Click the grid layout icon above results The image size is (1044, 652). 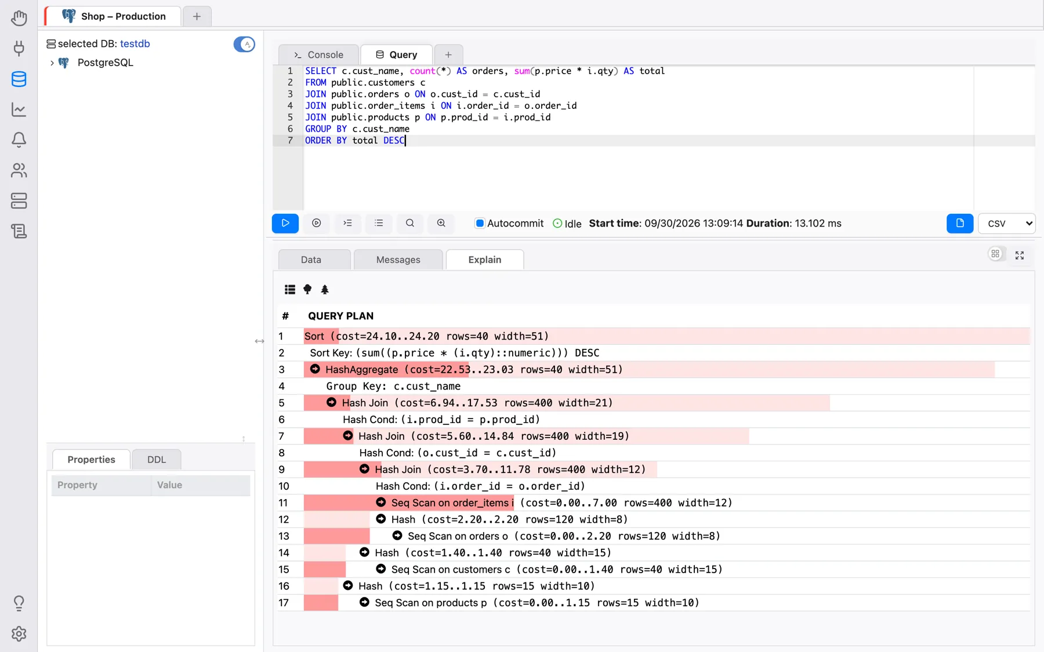pyautogui.click(x=995, y=254)
